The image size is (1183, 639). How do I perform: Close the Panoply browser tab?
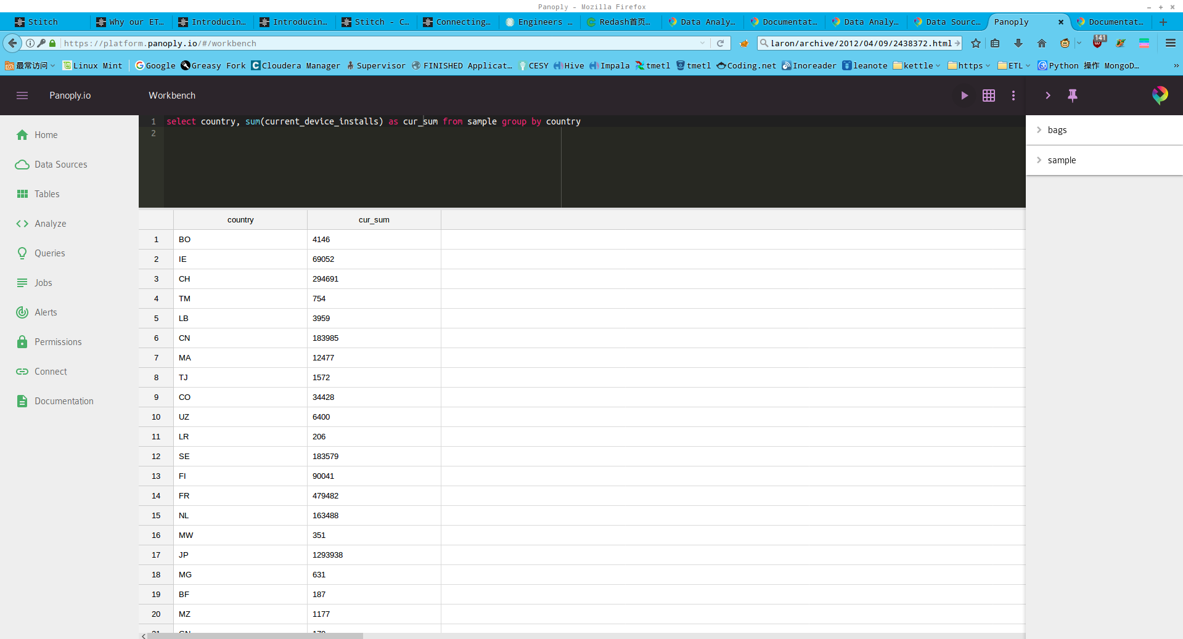1061,22
